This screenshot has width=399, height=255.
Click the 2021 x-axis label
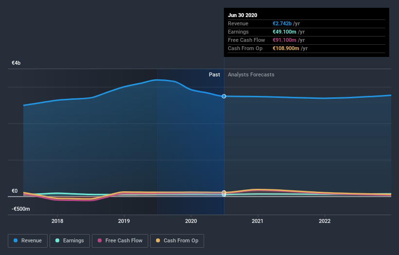pos(258,221)
